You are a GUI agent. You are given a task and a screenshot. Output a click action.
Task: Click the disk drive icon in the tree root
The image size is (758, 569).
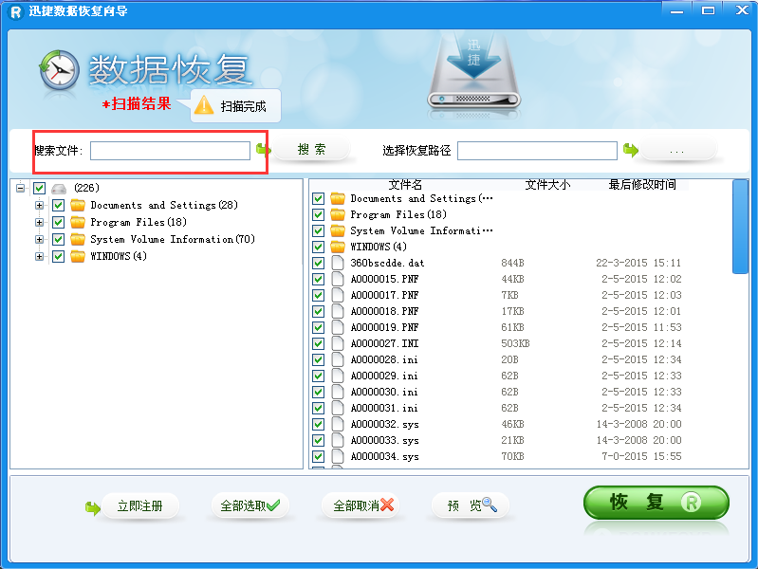tap(59, 188)
